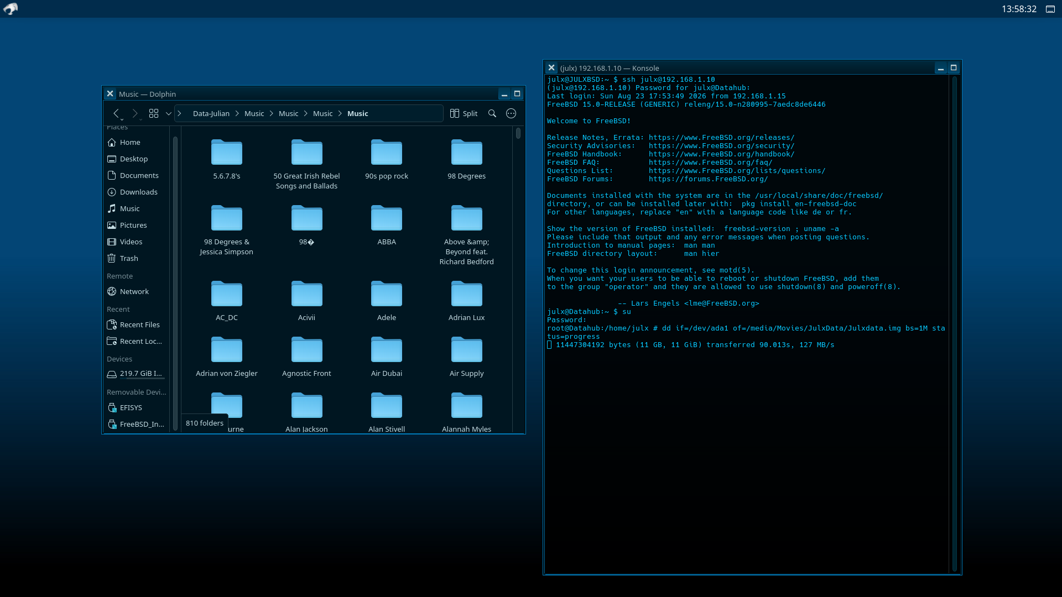
Task: Open Trash in Places panel
Action: coord(136,258)
